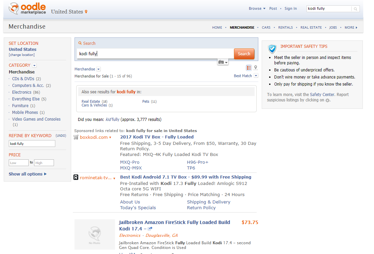The height and width of the screenshot is (254, 374).
Task: Open the Oodle marketplace logo homepage
Action: 27,8
